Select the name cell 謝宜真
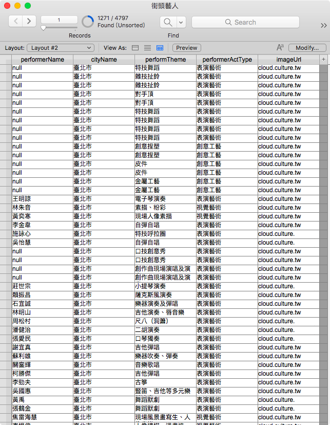330x425 pixels. click(x=43, y=347)
